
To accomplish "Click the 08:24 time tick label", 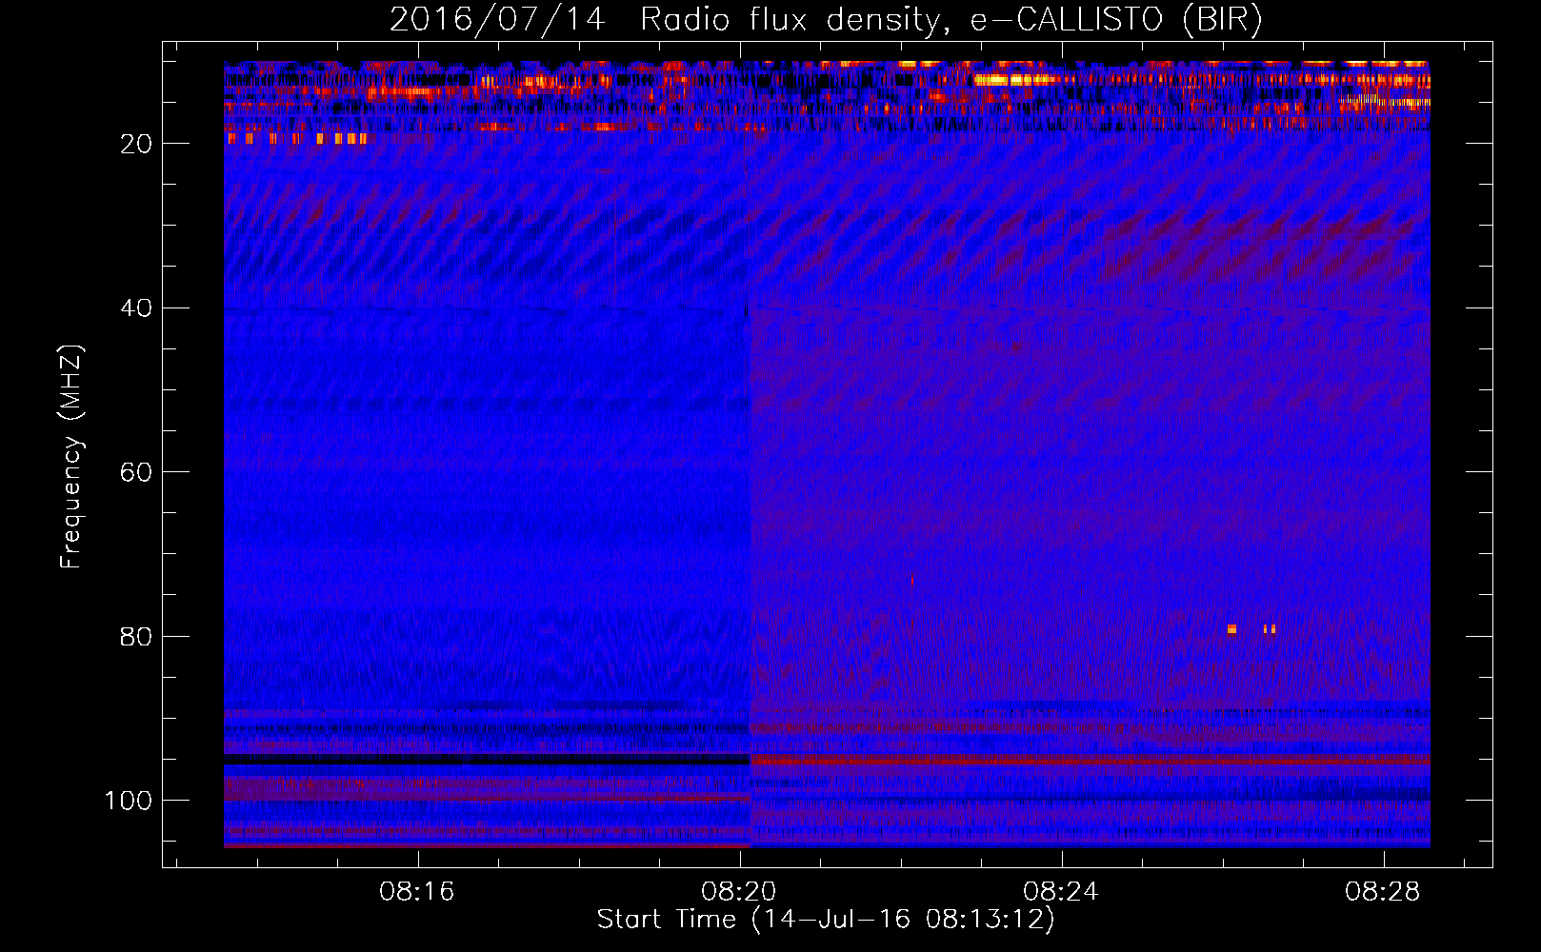I will (x=1060, y=892).
